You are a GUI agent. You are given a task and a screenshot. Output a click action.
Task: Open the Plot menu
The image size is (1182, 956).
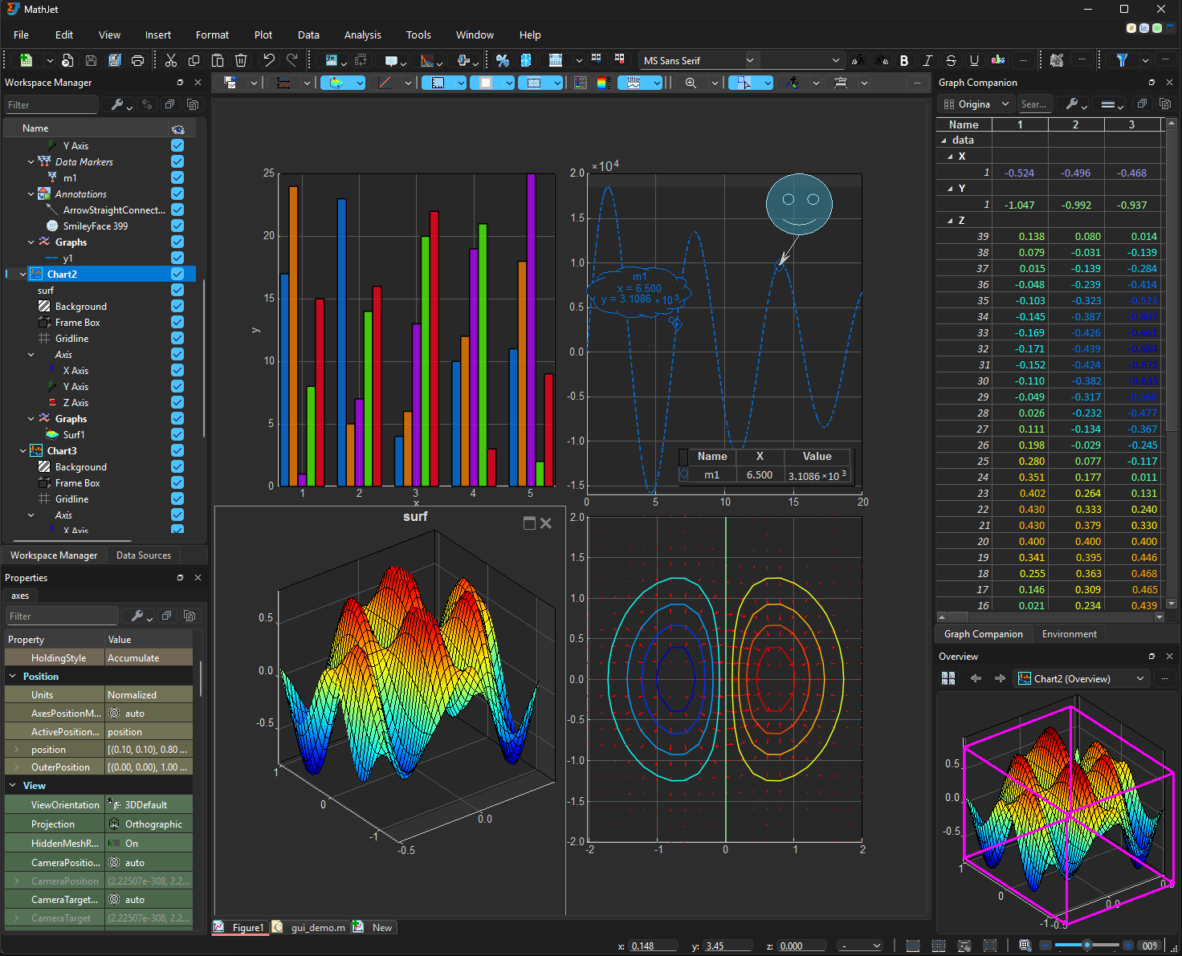point(263,35)
